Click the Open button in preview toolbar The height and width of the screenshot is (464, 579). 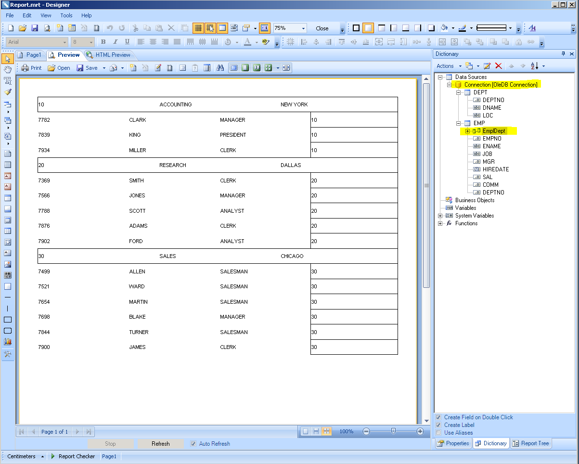59,68
